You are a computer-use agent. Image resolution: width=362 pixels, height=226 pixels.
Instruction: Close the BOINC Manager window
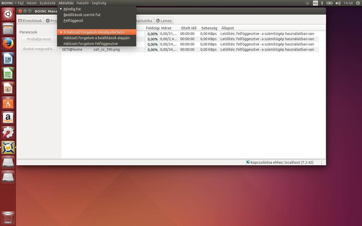[20, 11]
